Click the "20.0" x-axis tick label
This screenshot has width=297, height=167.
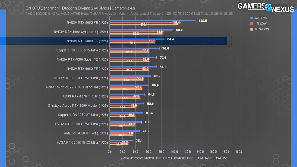coord(122,152)
